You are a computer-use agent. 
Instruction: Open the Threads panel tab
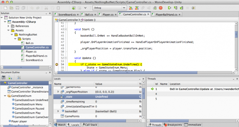(155, 125)
